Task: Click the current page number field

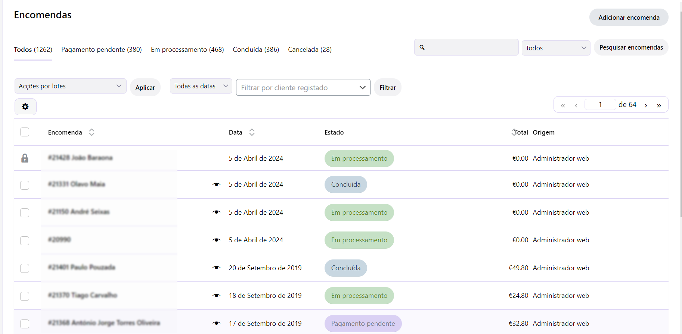Action: [x=600, y=104]
